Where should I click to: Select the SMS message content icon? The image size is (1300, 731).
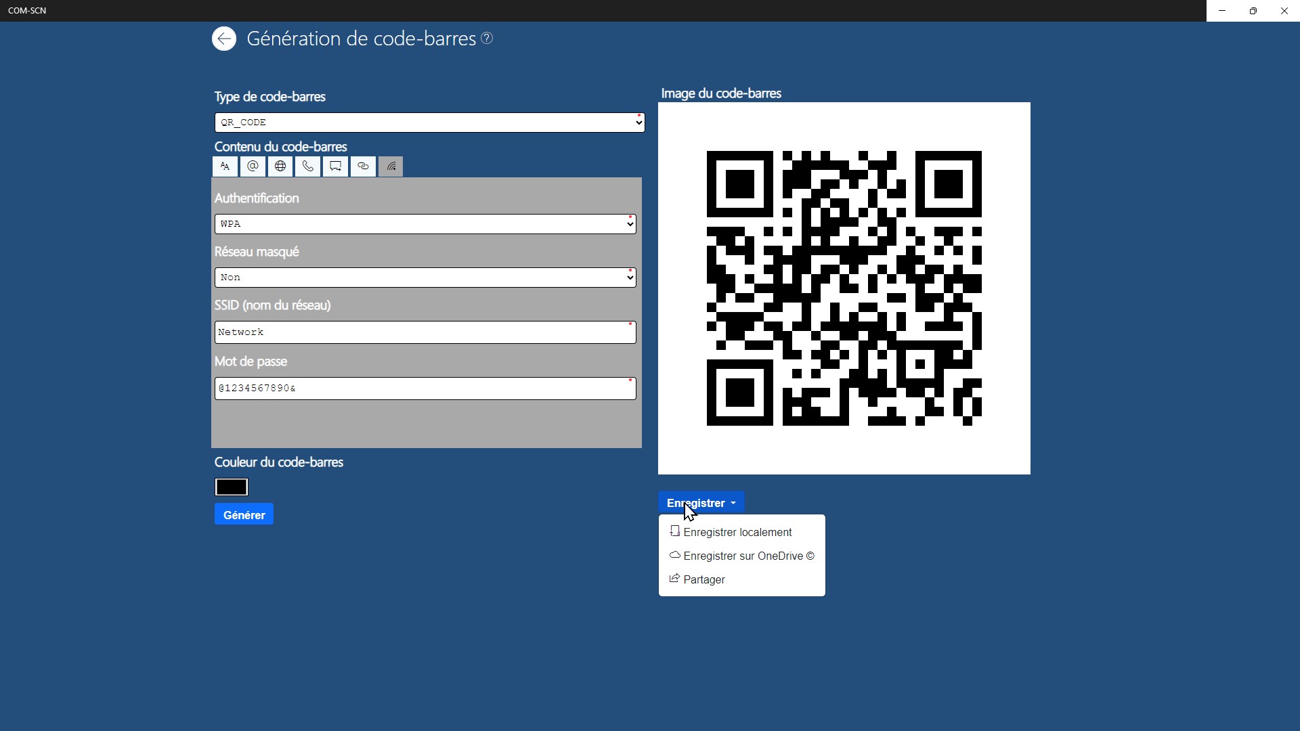pos(336,167)
